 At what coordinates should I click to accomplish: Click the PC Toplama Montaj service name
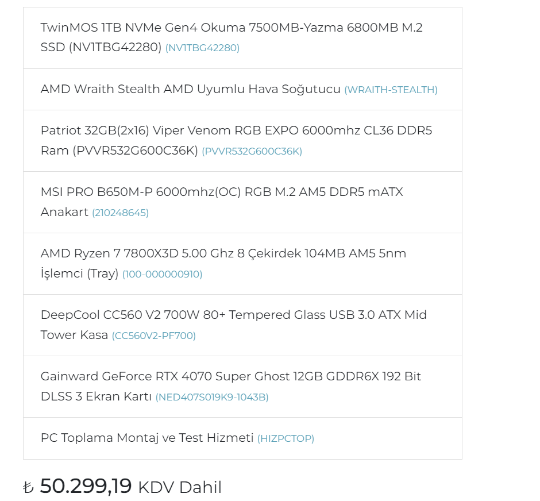pyautogui.click(x=146, y=438)
